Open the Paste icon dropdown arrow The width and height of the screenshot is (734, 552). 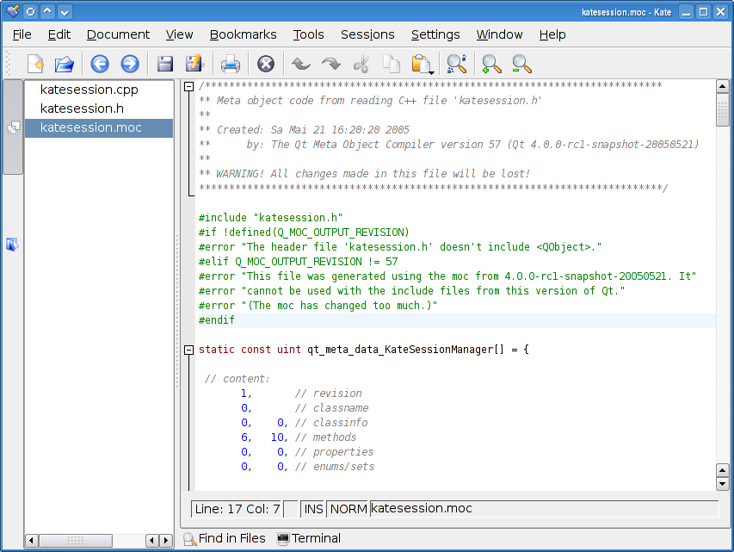(431, 72)
